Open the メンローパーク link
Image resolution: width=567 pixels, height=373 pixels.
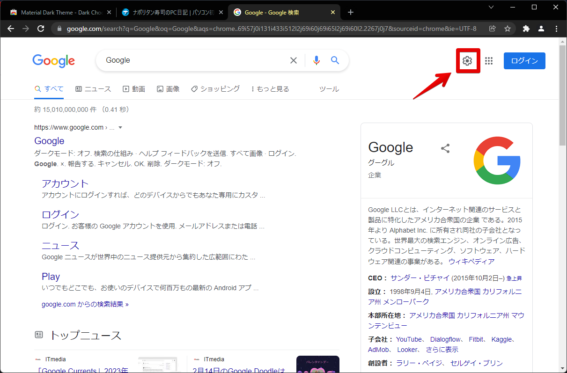tap(406, 302)
